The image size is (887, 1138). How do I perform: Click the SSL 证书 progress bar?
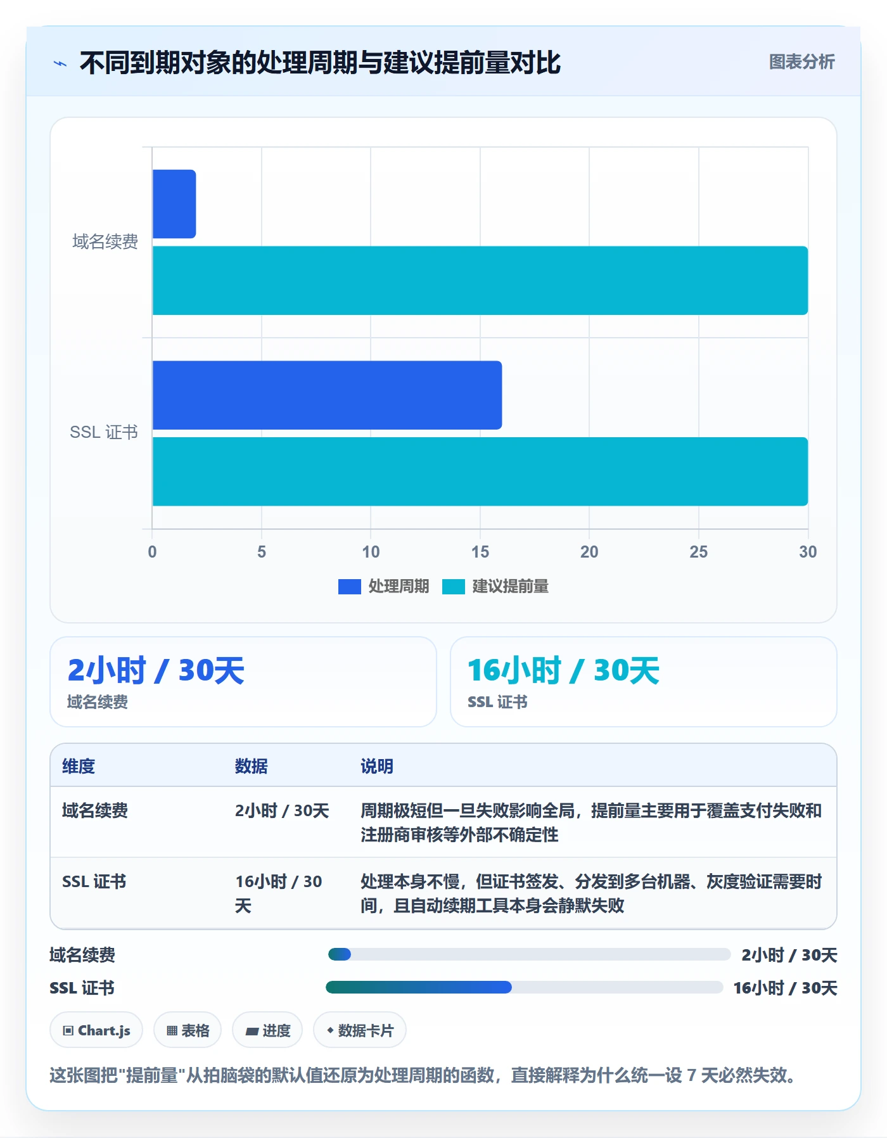click(525, 987)
